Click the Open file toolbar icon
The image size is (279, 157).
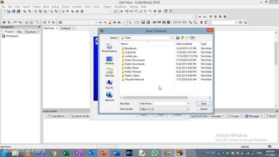point(9,11)
